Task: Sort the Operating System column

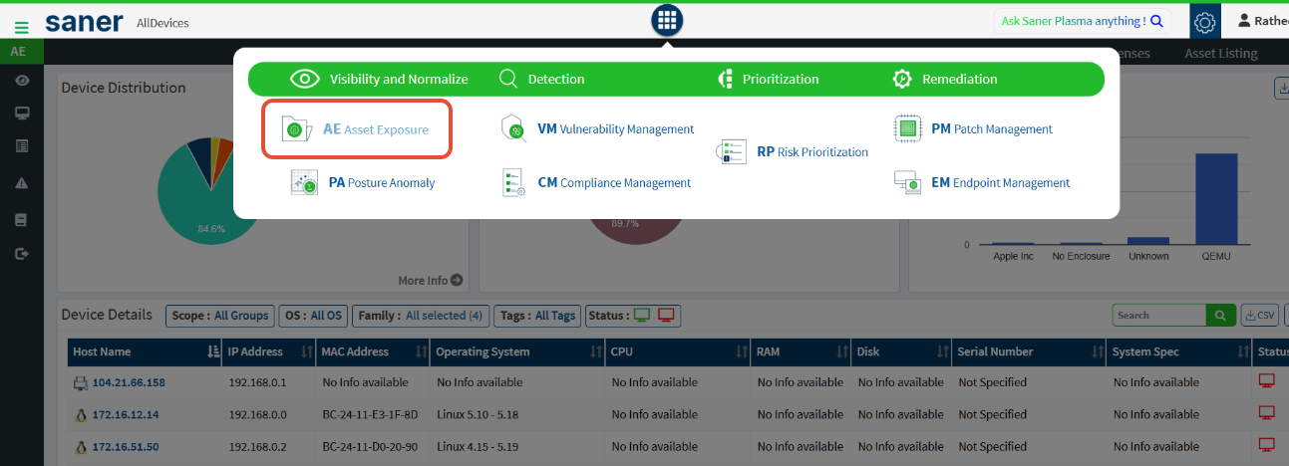Action: (596, 351)
